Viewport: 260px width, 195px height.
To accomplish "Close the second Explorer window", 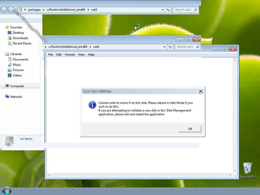I will coord(197,40).
